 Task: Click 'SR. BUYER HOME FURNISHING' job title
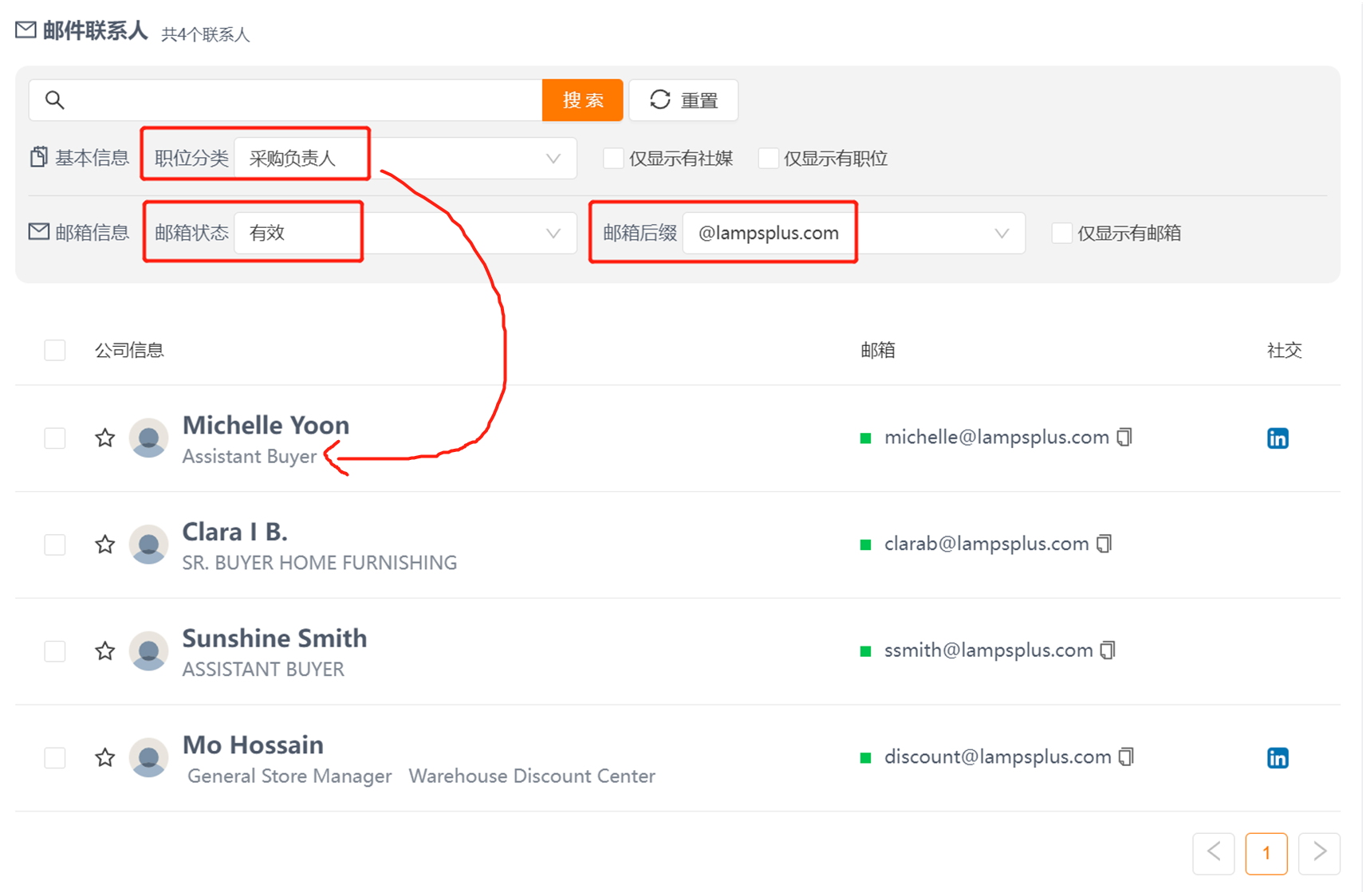(x=320, y=563)
